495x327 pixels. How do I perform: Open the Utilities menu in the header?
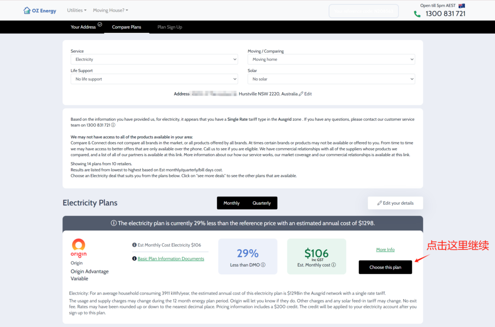(76, 11)
